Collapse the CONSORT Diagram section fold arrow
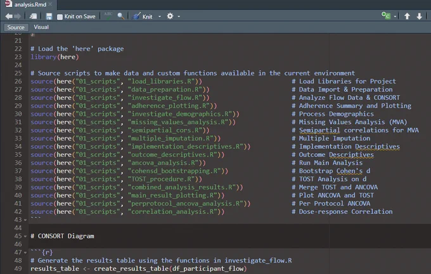 (25, 237)
